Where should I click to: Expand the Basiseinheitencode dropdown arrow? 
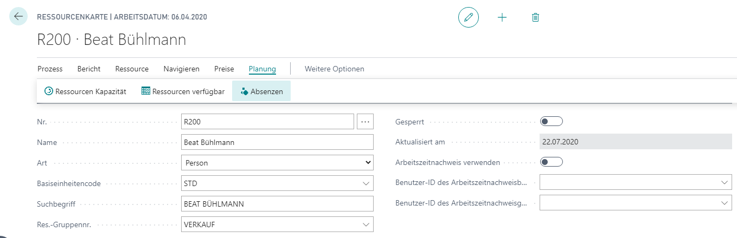pyautogui.click(x=366, y=183)
